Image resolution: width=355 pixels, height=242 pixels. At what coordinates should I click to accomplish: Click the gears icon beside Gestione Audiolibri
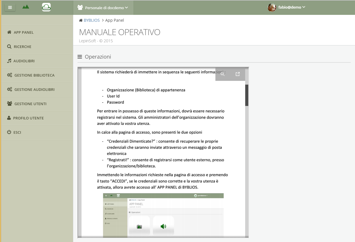click(x=10, y=89)
